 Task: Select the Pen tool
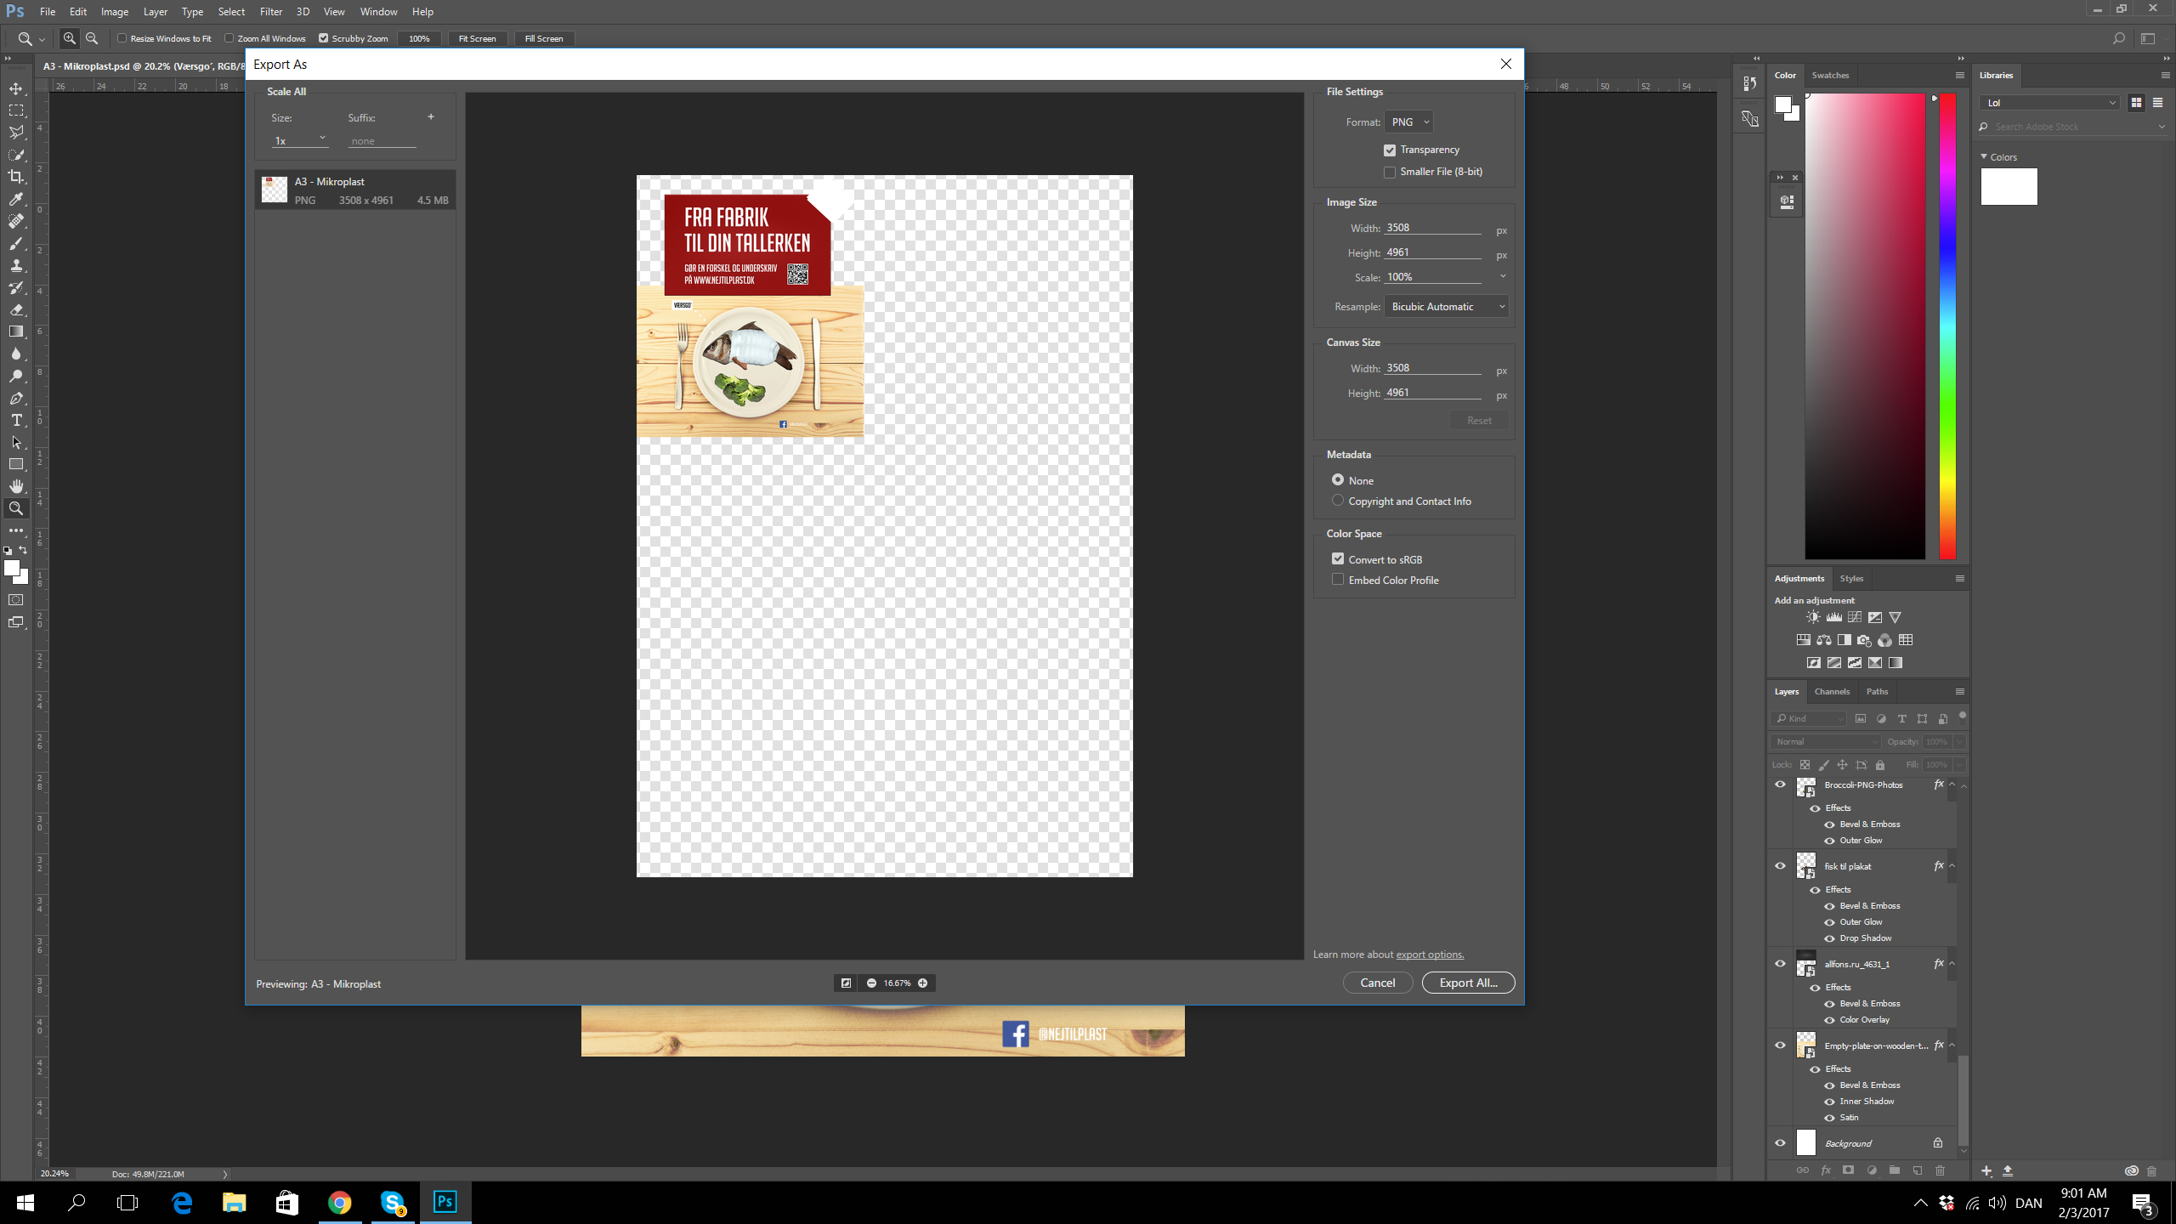point(16,398)
